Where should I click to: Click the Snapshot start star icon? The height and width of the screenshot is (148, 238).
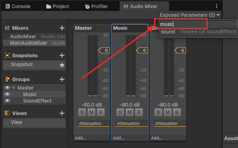click(x=62, y=65)
